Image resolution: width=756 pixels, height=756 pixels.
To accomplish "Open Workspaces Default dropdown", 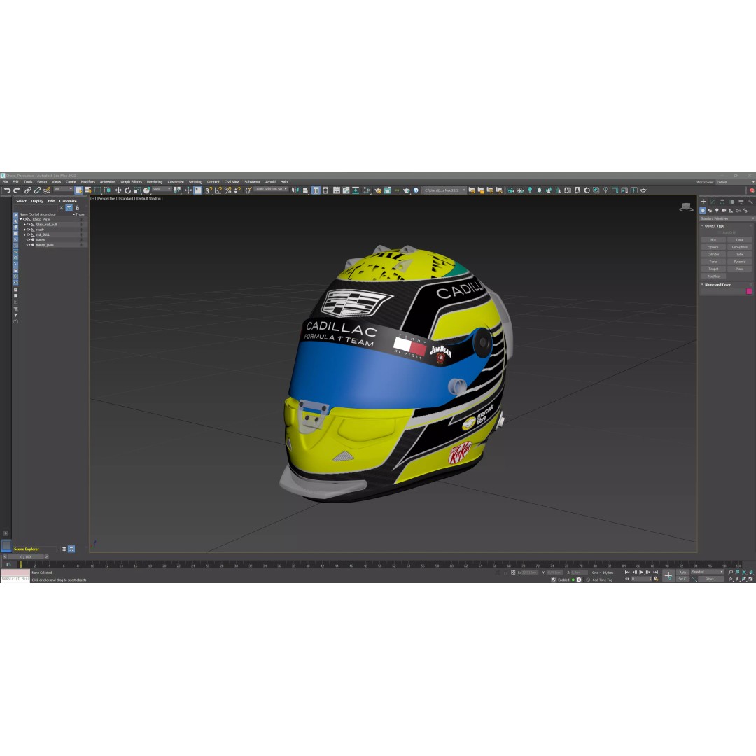I will click(x=735, y=182).
